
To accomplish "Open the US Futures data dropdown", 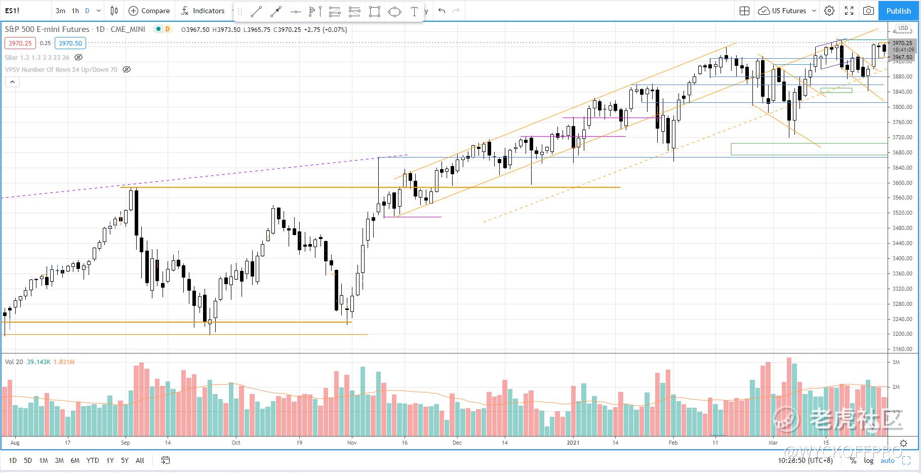I will (x=786, y=11).
